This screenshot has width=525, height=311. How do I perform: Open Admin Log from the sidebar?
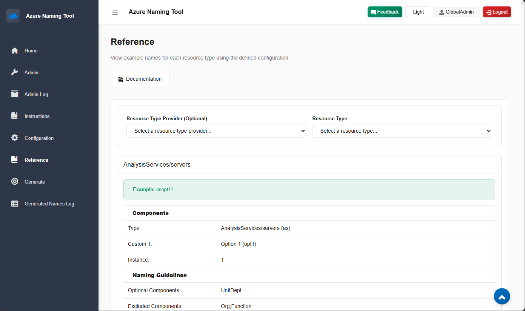pos(14,94)
